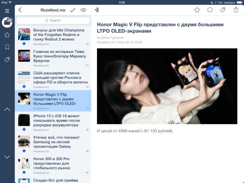Go to previous article with up chevron
The width and height of the screenshot is (244, 183).
click(7, 109)
